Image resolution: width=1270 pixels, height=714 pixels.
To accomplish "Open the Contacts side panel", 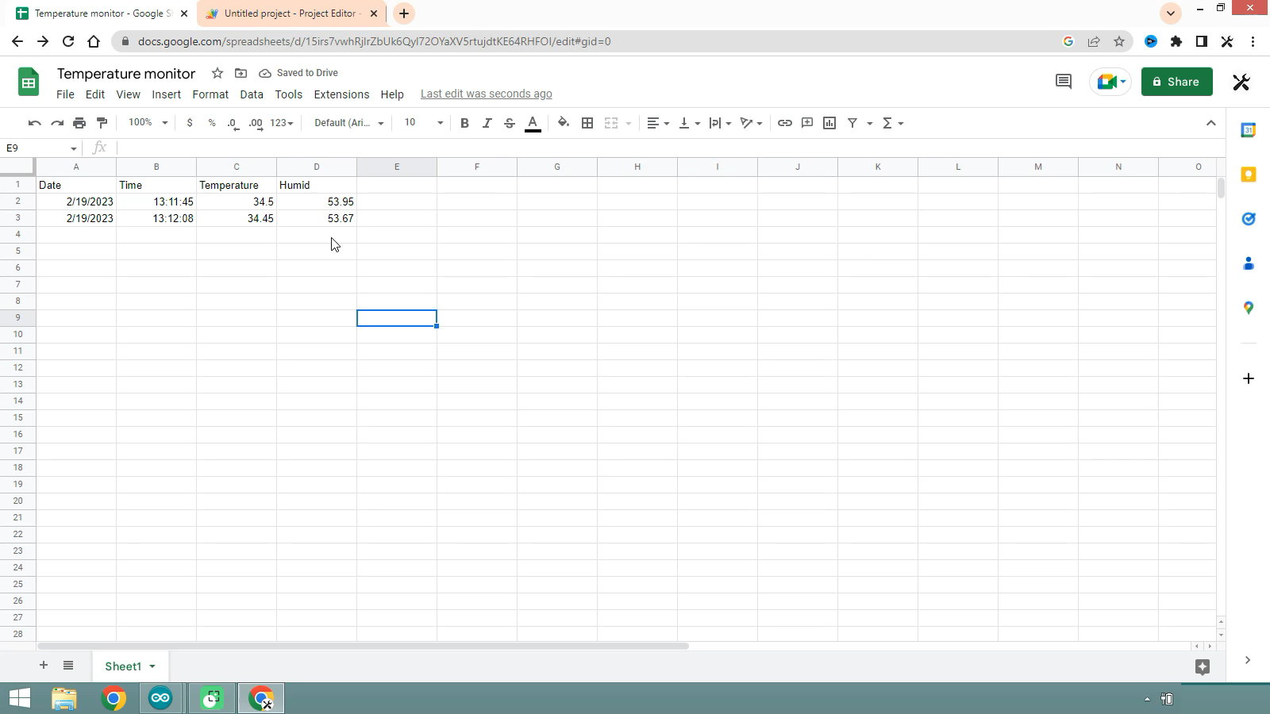I will click(x=1248, y=263).
